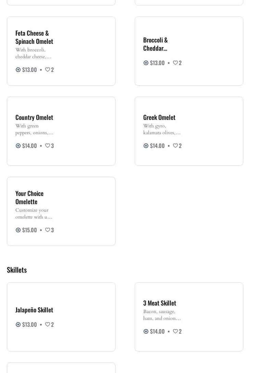This screenshot has width=257, height=373.
Task: Heart the Jalapeño Skillet
Action: [48, 324]
